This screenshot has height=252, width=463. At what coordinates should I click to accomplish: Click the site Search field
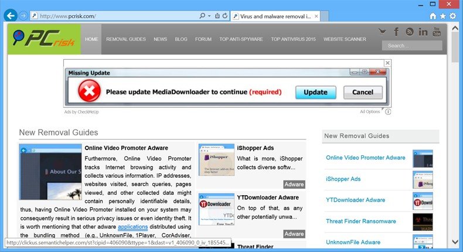412,46
